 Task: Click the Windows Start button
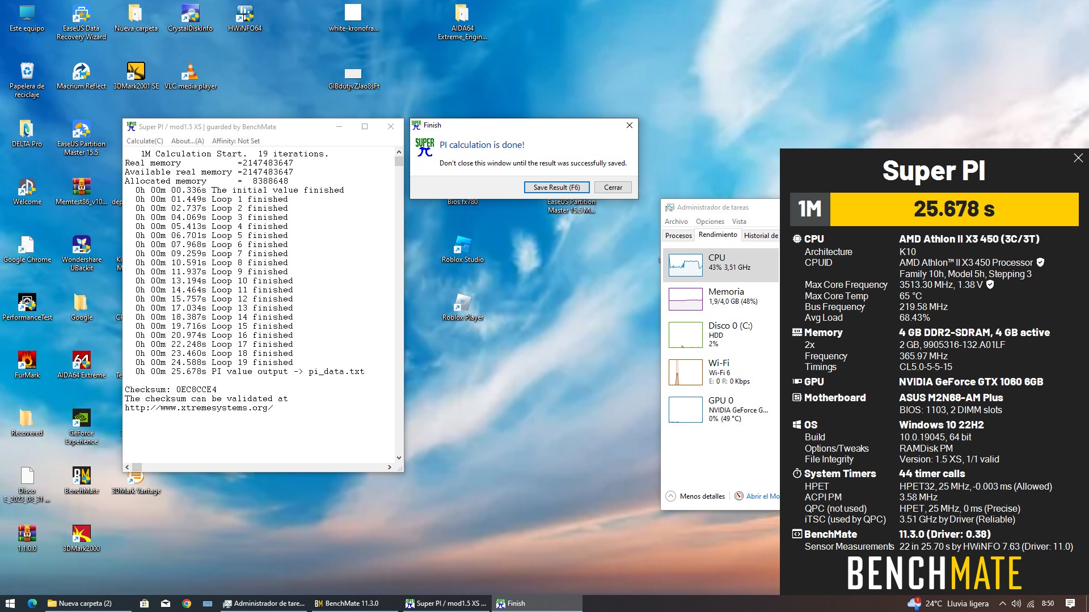point(10,603)
